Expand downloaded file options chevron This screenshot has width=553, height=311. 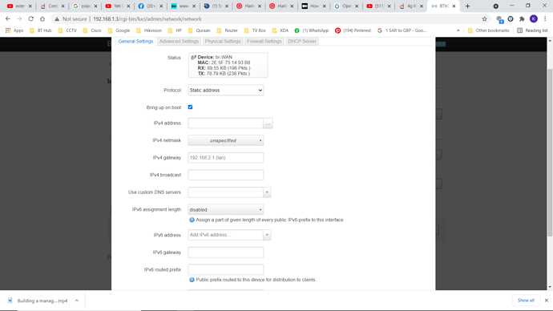(x=76, y=301)
